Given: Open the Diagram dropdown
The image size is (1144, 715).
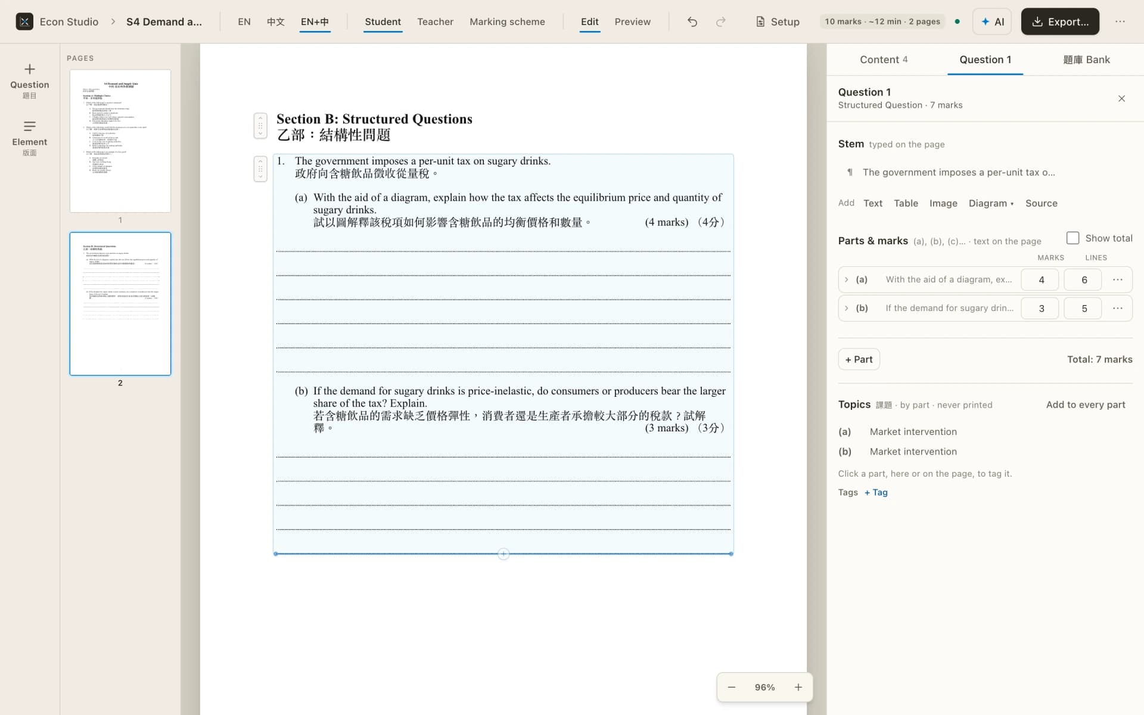Looking at the screenshot, I should (x=991, y=203).
